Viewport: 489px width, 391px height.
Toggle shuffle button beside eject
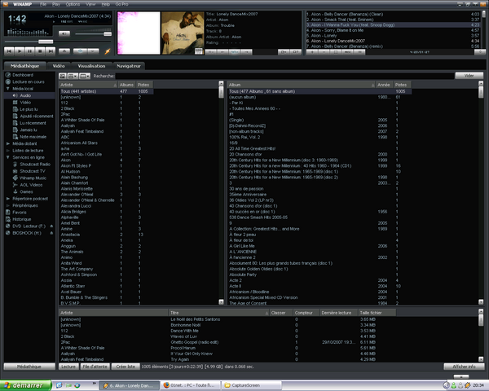coord(80,51)
